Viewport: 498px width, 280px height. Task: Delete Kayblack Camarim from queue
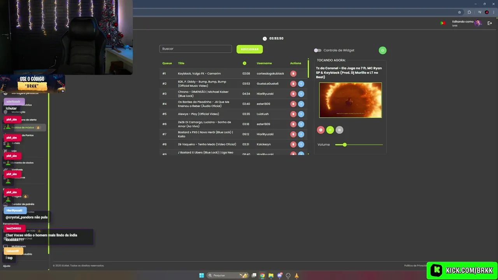click(293, 73)
